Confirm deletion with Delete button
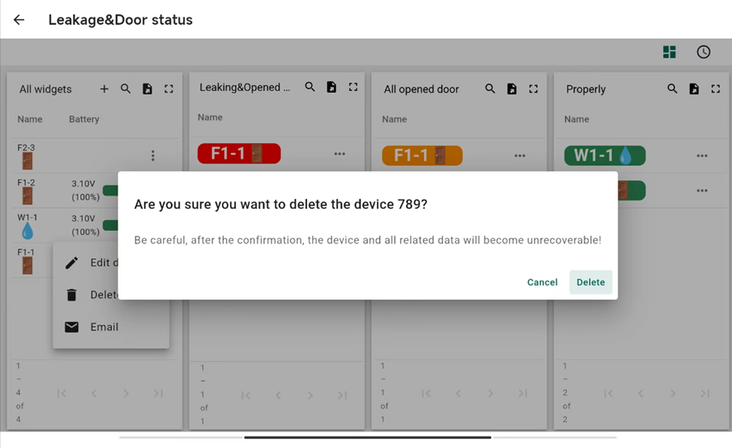The image size is (732, 448). (x=590, y=282)
